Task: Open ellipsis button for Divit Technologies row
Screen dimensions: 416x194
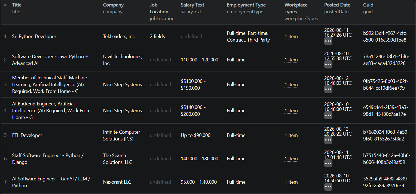Action: 328,65
